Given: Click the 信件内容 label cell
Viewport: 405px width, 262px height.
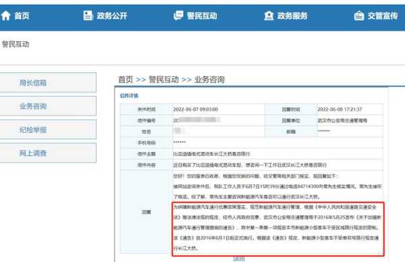Looking at the screenshot, I should click(x=146, y=165).
